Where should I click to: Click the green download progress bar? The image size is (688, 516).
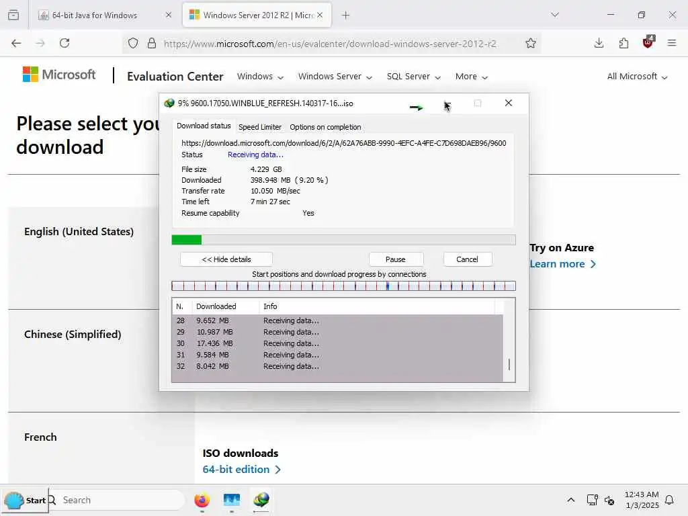pos(343,240)
